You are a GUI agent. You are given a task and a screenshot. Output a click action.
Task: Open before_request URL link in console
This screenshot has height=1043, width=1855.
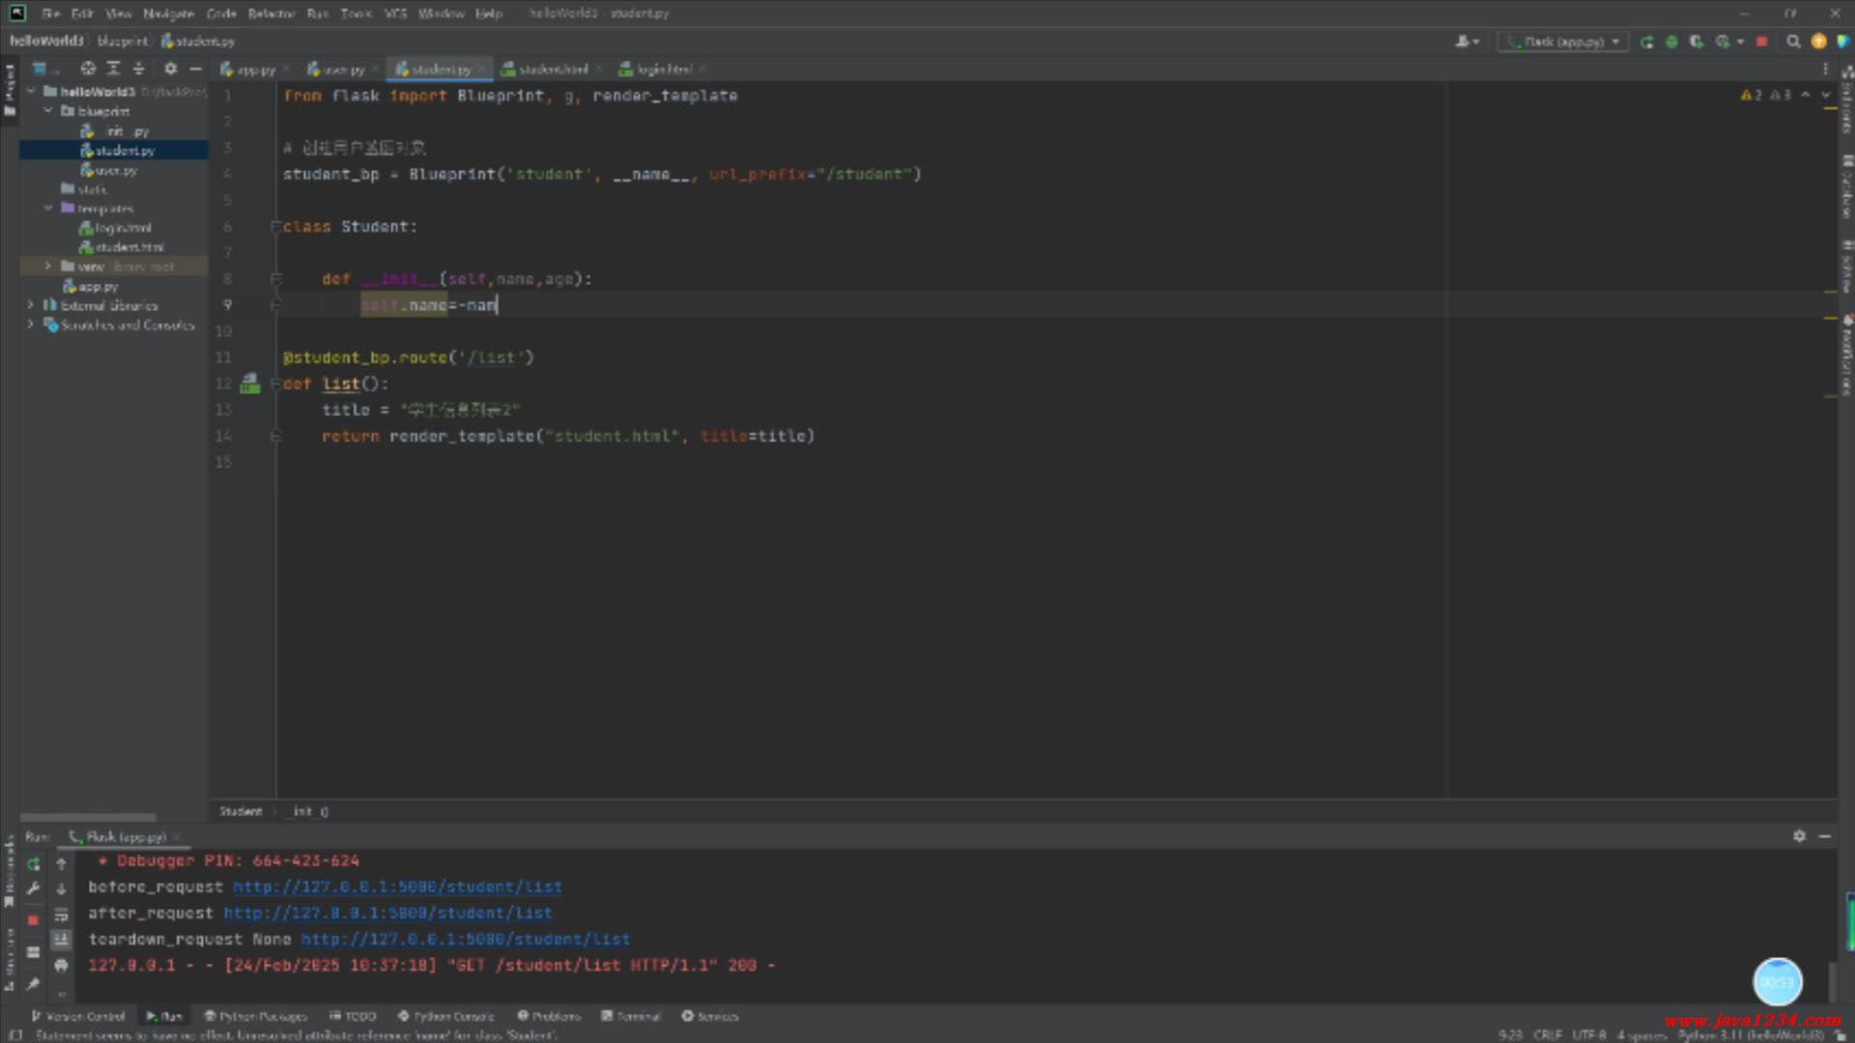[397, 887]
